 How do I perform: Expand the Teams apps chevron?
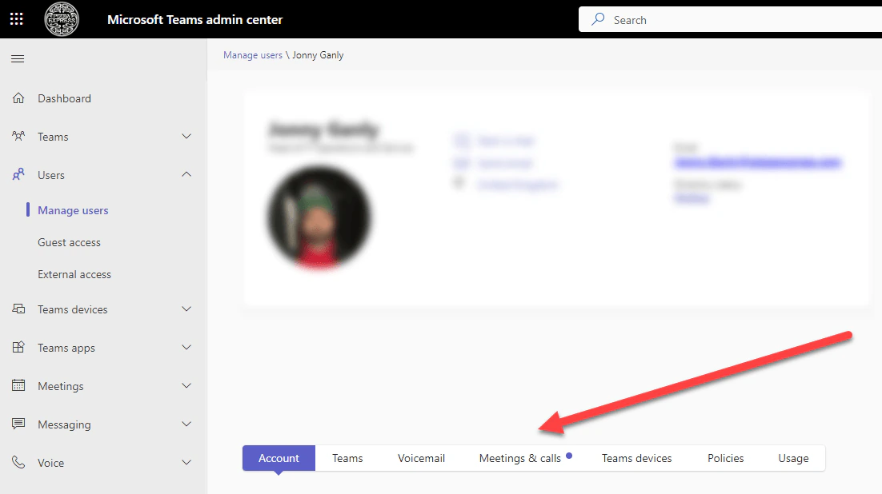(186, 347)
